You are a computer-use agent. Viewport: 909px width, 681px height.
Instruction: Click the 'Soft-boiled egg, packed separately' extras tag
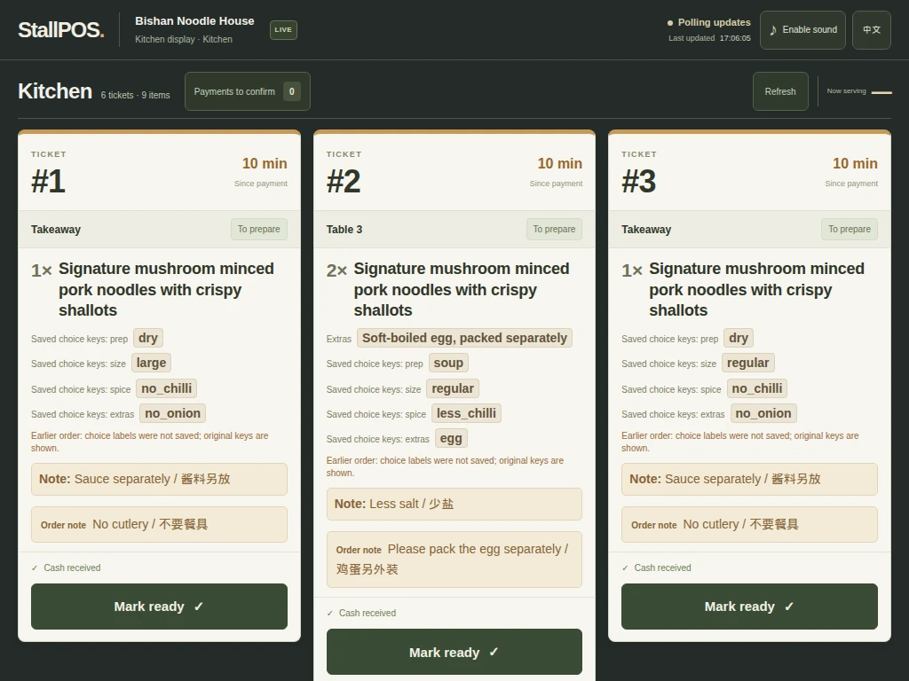(x=464, y=338)
